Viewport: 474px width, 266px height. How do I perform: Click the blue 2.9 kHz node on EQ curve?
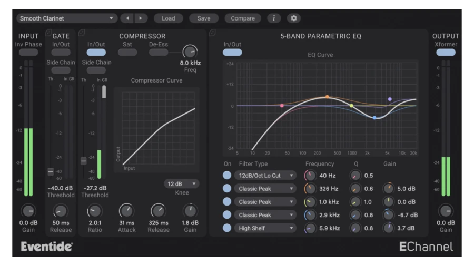point(374,118)
